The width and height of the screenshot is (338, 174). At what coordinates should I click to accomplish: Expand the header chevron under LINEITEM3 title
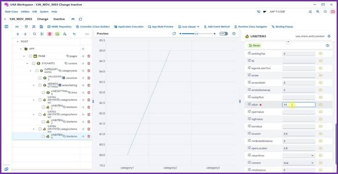tap(288, 41)
